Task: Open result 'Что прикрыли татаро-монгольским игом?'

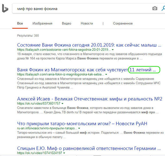Action: (82, 123)
